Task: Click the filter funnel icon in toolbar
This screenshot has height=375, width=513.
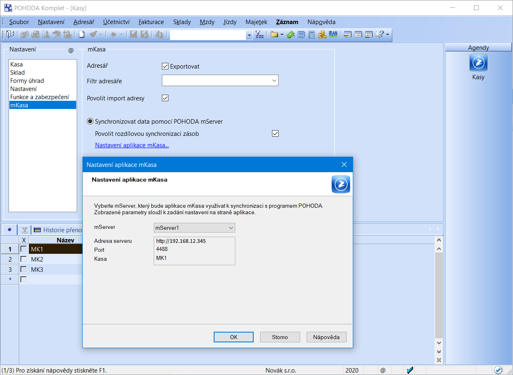Action: click(259, 35)
